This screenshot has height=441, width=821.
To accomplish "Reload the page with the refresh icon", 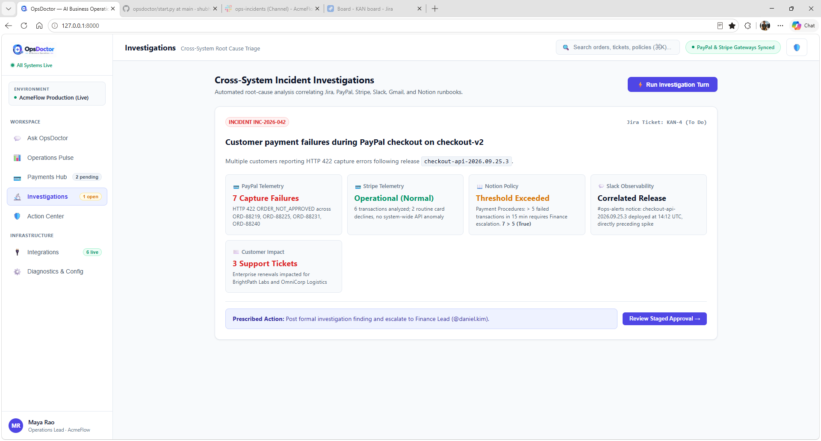I will click(24, 26).
